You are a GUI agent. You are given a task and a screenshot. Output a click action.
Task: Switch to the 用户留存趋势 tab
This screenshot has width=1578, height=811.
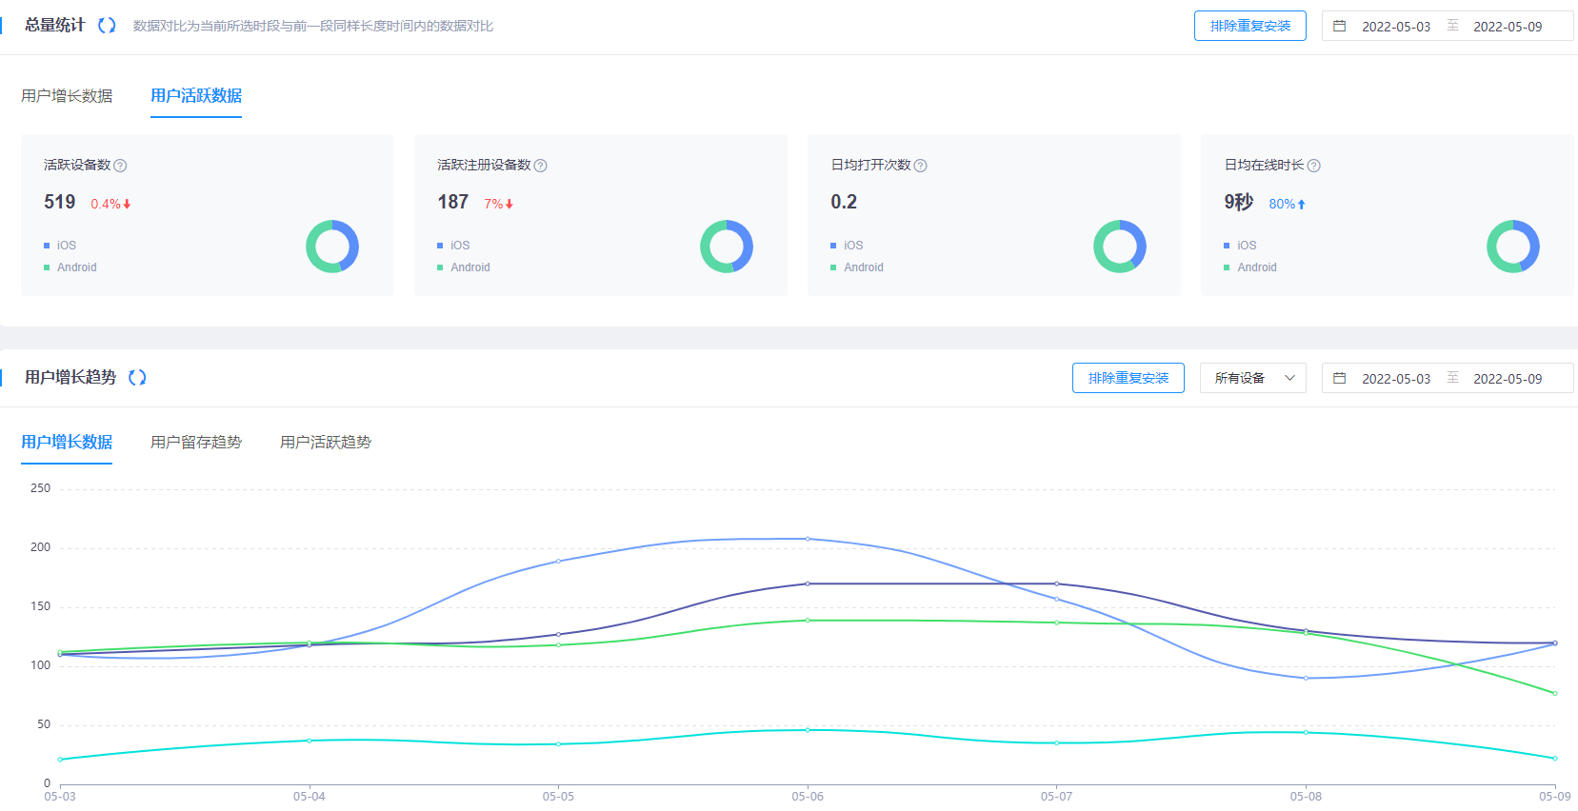196,443
